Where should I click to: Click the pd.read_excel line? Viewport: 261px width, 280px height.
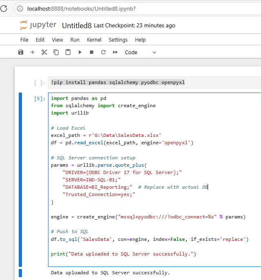[122, 143]
